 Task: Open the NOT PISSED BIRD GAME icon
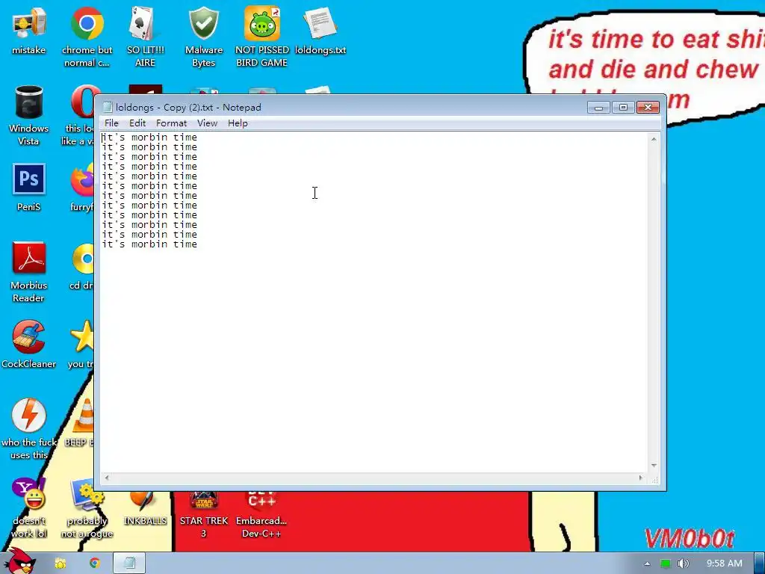click(262, 37)
